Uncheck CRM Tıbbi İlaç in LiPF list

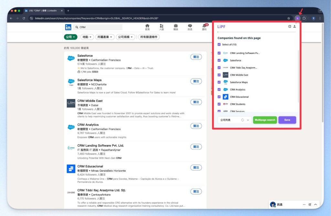219,68
